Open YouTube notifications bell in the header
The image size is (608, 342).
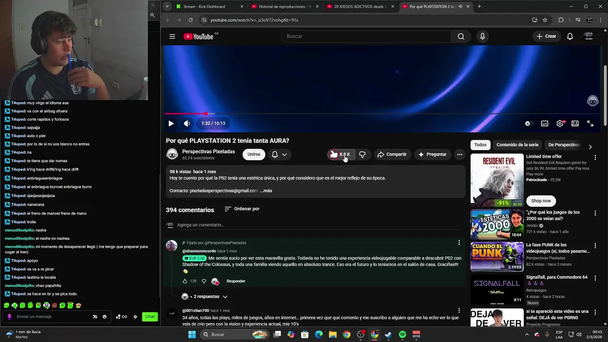pos(570,36)
